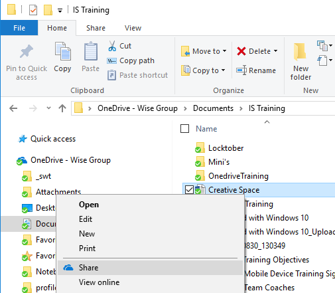
Task: Click Documents in the address bar
Action: (213, 108)
